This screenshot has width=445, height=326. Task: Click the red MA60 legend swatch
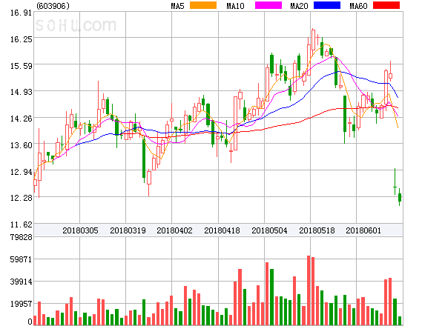click(x=386, y=5)
